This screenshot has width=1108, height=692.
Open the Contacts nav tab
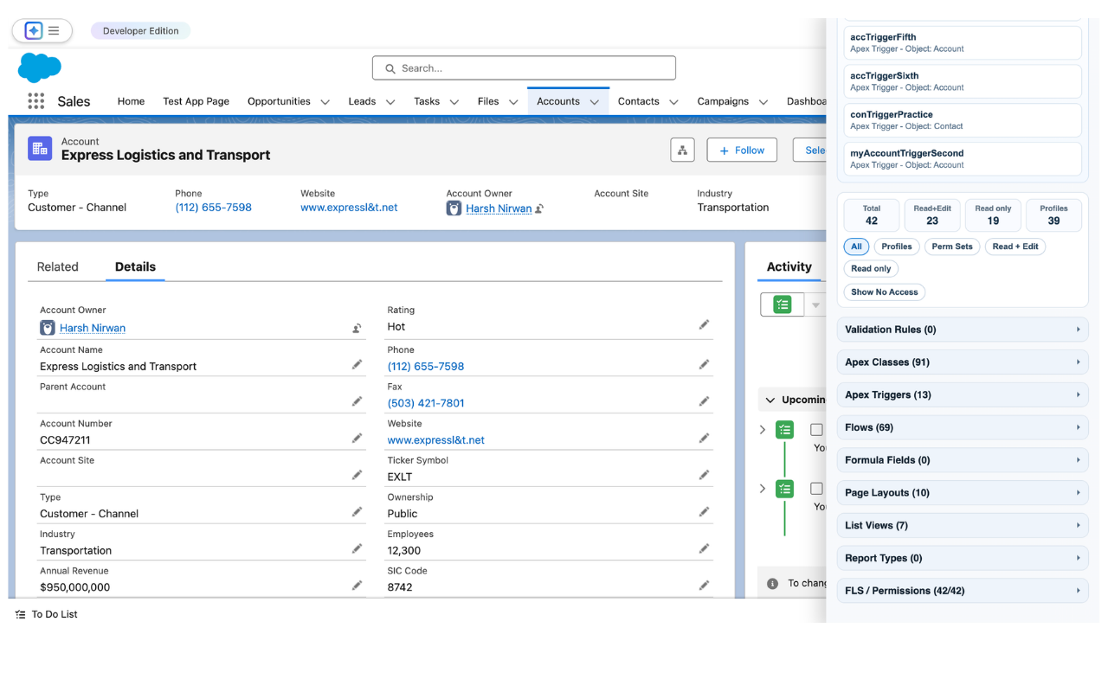point(639,101)
